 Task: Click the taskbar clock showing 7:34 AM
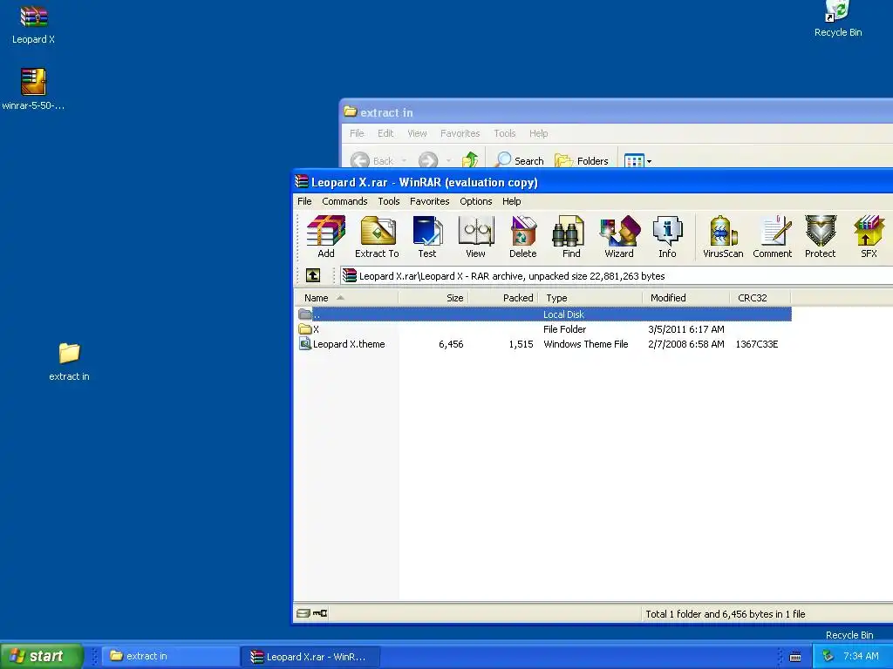(861, 657)
